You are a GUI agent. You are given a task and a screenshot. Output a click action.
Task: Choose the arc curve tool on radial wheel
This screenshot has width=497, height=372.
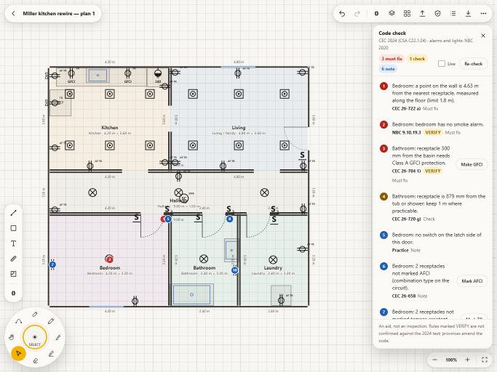[18, 321]
